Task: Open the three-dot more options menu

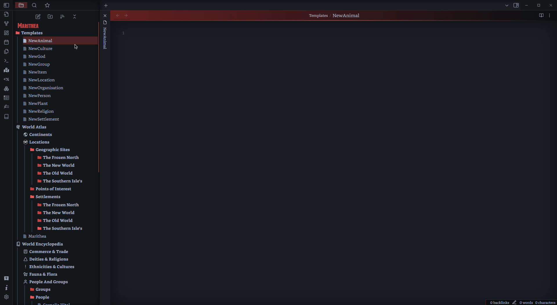Action: (x=549, y=15)
